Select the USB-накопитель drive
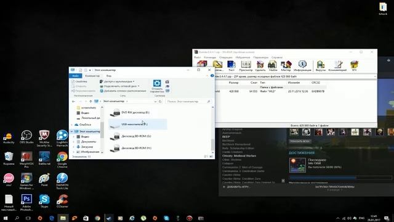394x222 pixels. click(x=137, y=125)
